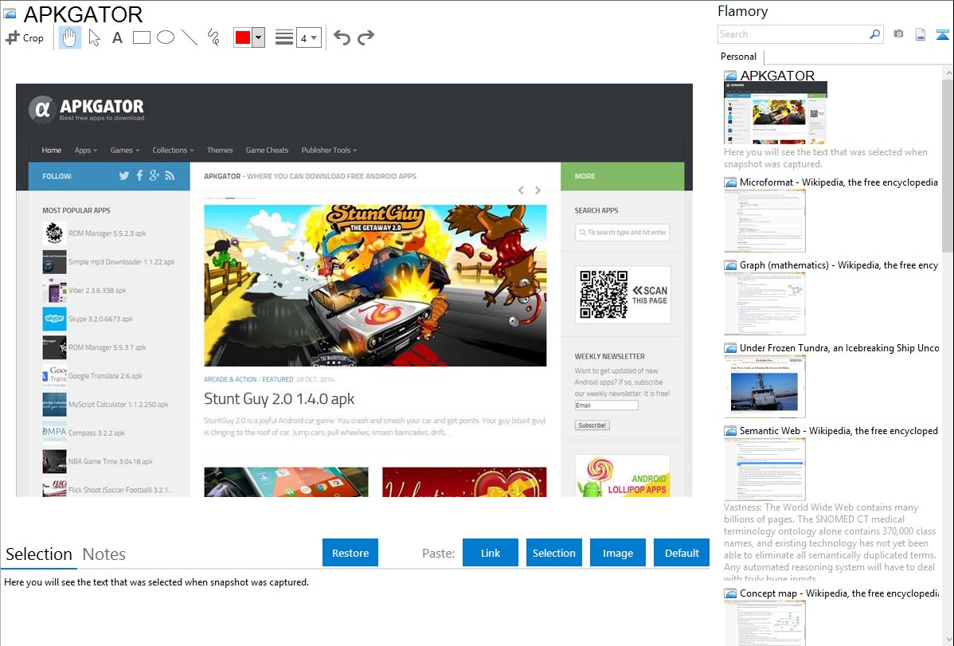The image size is (954, 646).
Task: Expand the Collections menu on APKGATOR
Action: coord(174,151)
